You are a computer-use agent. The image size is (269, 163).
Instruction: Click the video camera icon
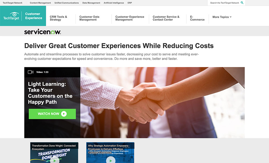coord(31,72)
